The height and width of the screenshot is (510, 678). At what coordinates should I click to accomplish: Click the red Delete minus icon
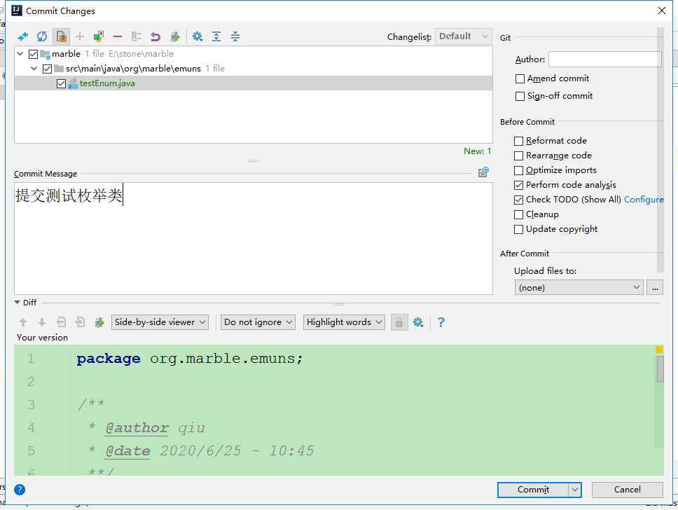tap(118, 36)
